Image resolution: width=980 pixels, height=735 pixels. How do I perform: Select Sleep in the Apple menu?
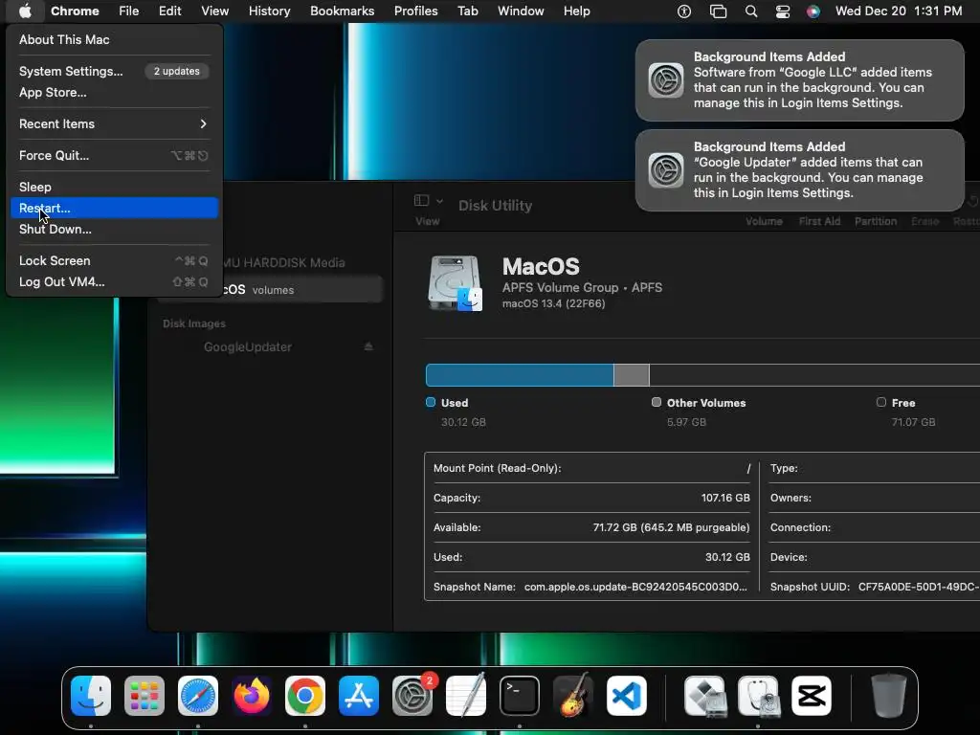click(x=115, y=187)
